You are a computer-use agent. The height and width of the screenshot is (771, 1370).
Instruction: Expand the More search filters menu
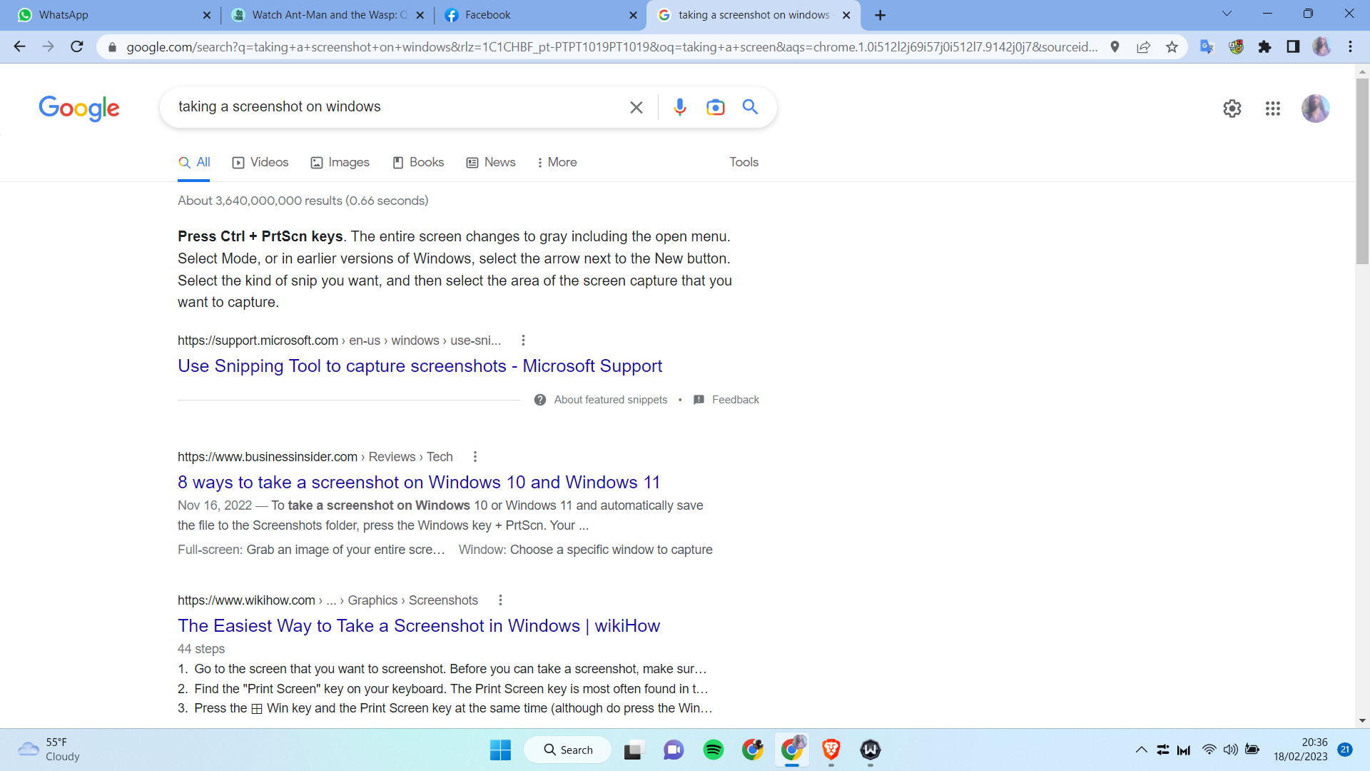557,163
